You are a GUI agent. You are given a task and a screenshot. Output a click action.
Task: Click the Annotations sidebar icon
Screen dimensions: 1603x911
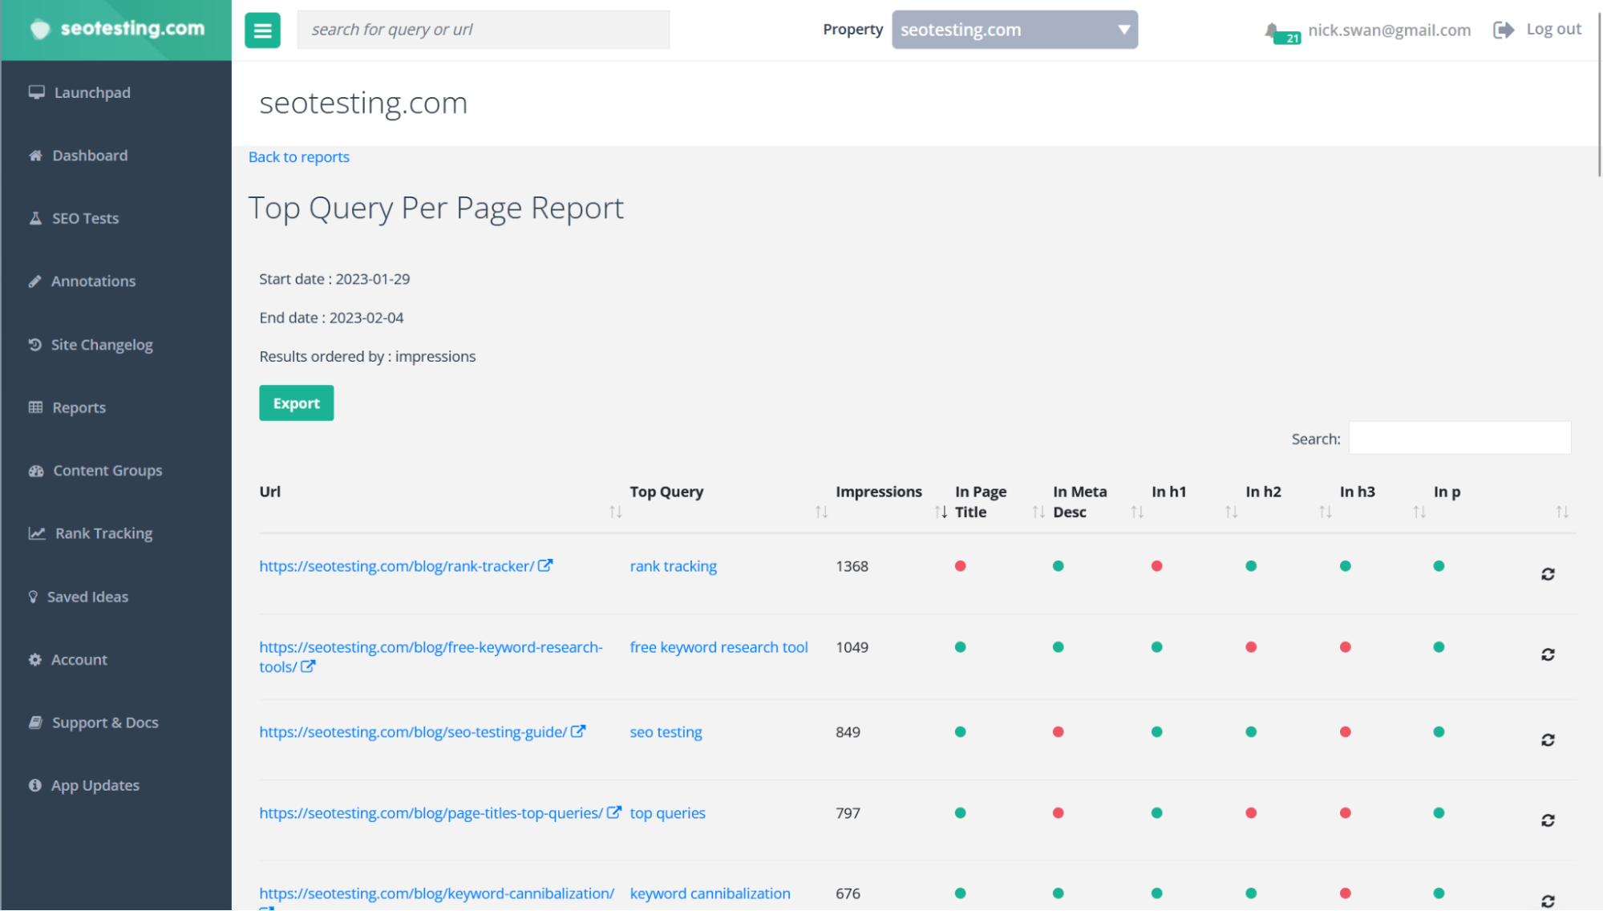pos(35,281)
